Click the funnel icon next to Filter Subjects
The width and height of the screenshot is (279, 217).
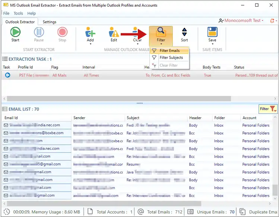154,57
